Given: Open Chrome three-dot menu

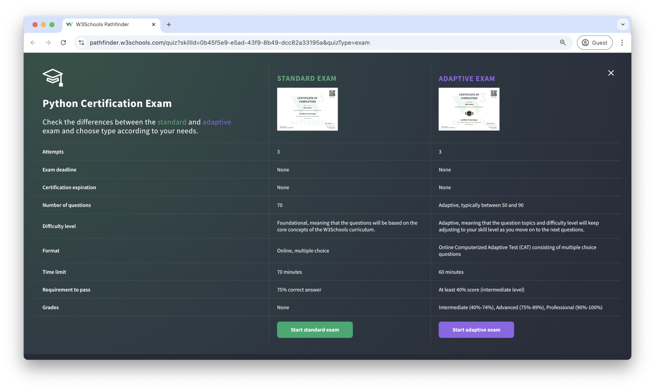Looking at the screenshot, I should (x=622, y=43).
